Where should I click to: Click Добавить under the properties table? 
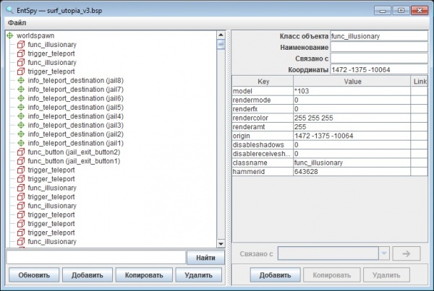[x=274, y=275]
